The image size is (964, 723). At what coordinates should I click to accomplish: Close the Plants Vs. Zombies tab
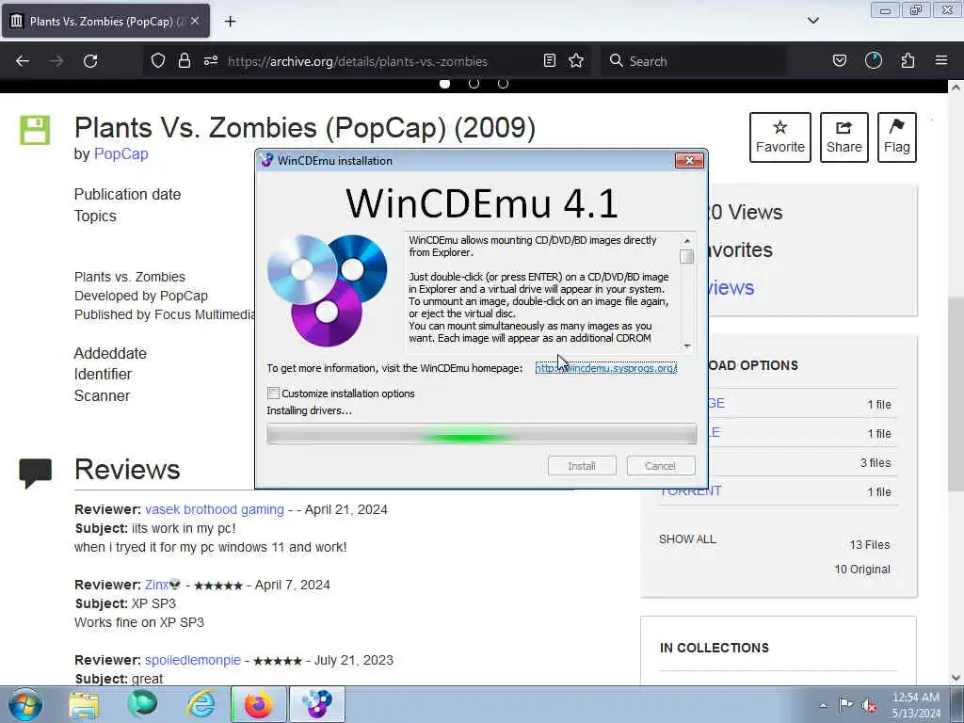pyautogui.click(x=194, y=21)
